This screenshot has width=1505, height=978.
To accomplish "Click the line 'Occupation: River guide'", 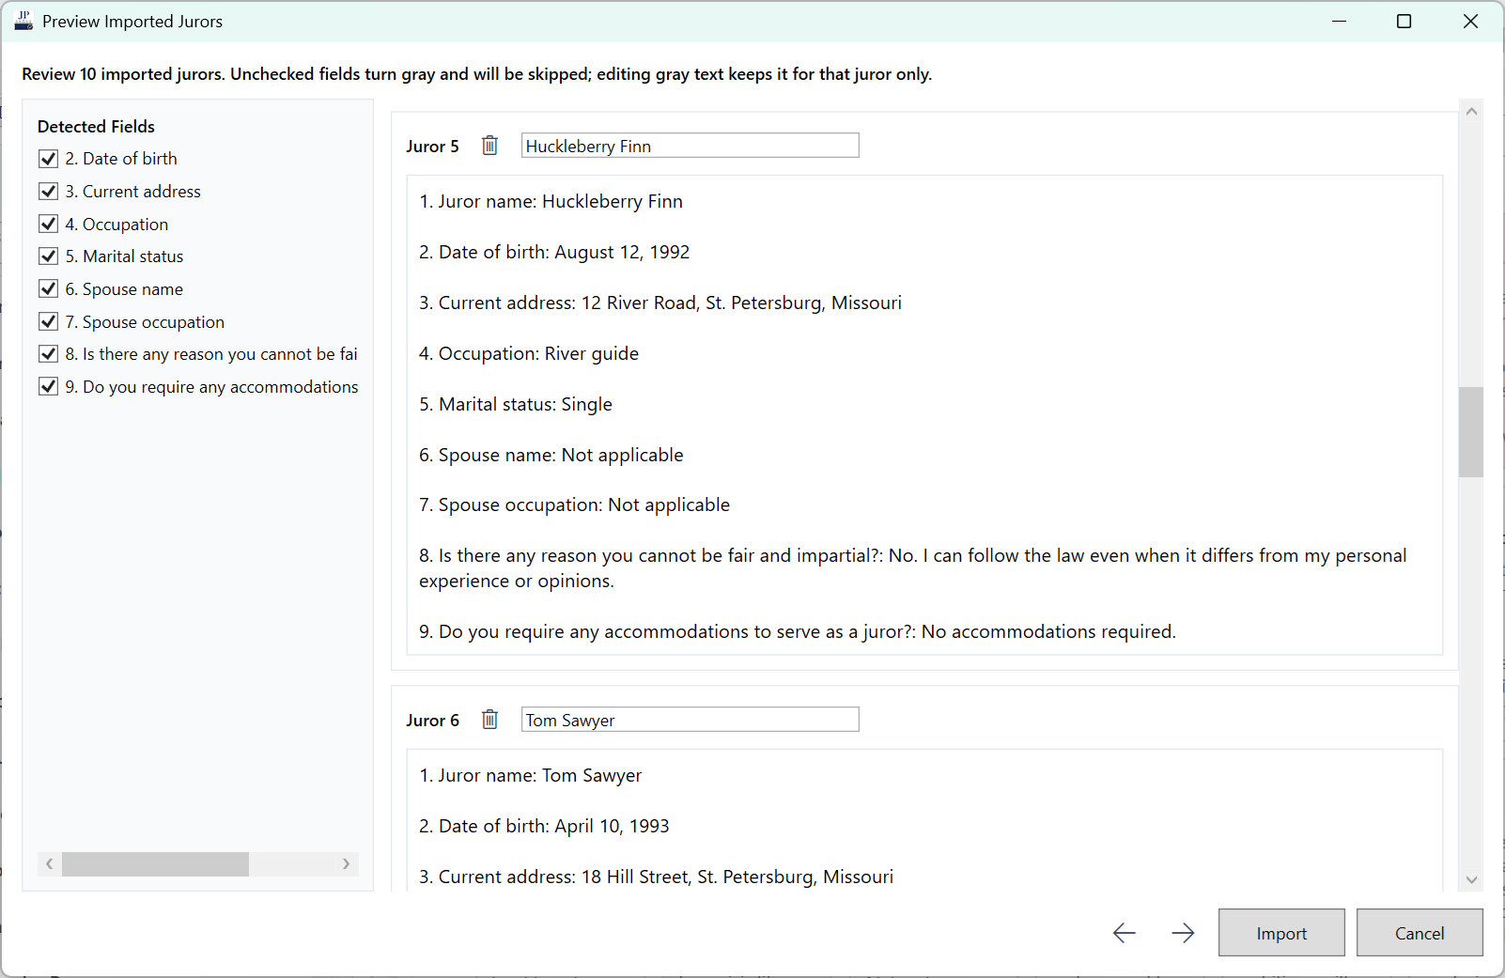I will (x=529, y=353).
